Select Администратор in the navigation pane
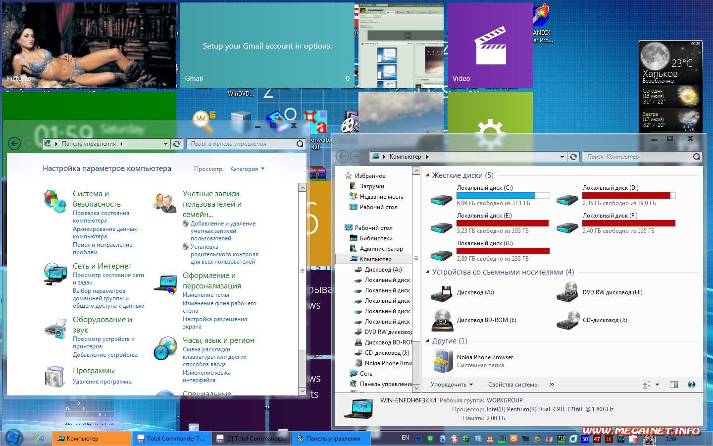This screenshot has width=713, height=446. click(381, 249)
